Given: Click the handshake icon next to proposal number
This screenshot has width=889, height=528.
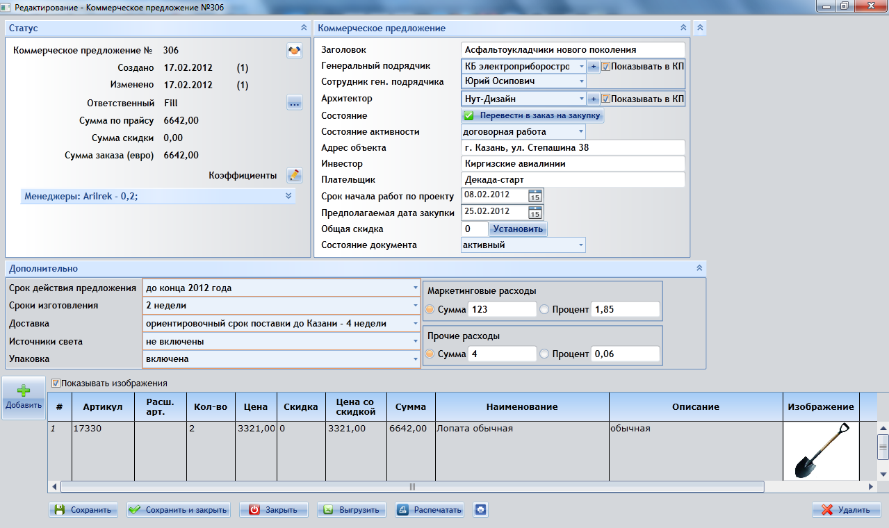Looking at the screenshot, I should coord(294,51).
